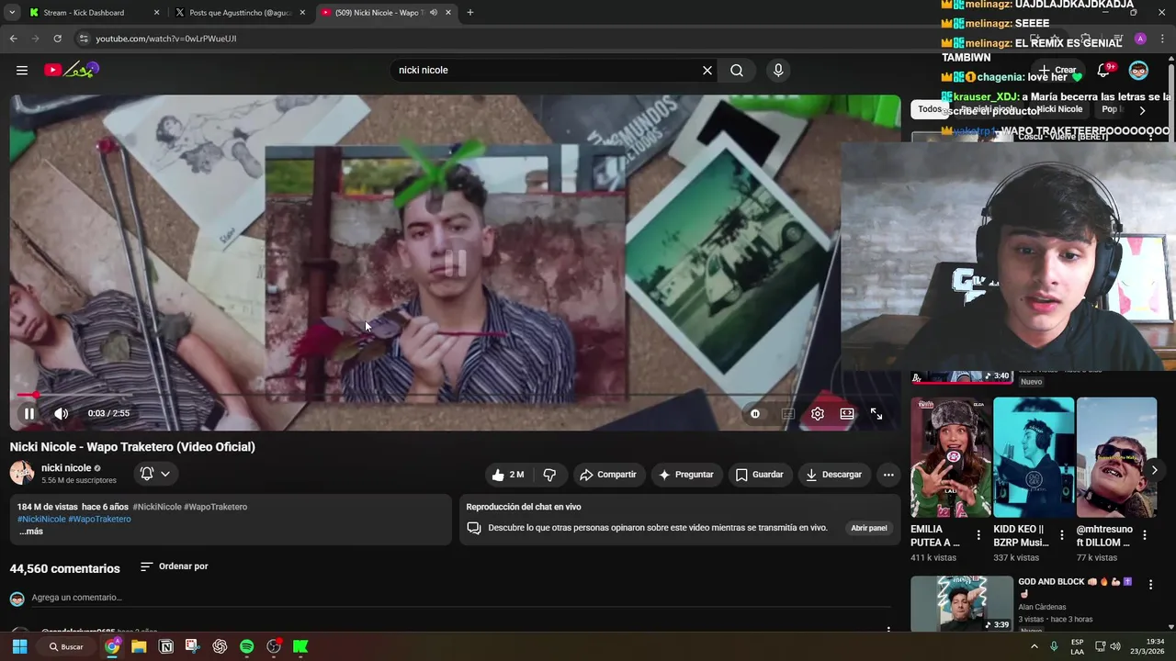The width and height of the screenshot is (1176, 661).
Task: Close the Kick Dashboard browser tab
Action: [x=156, y=13]
